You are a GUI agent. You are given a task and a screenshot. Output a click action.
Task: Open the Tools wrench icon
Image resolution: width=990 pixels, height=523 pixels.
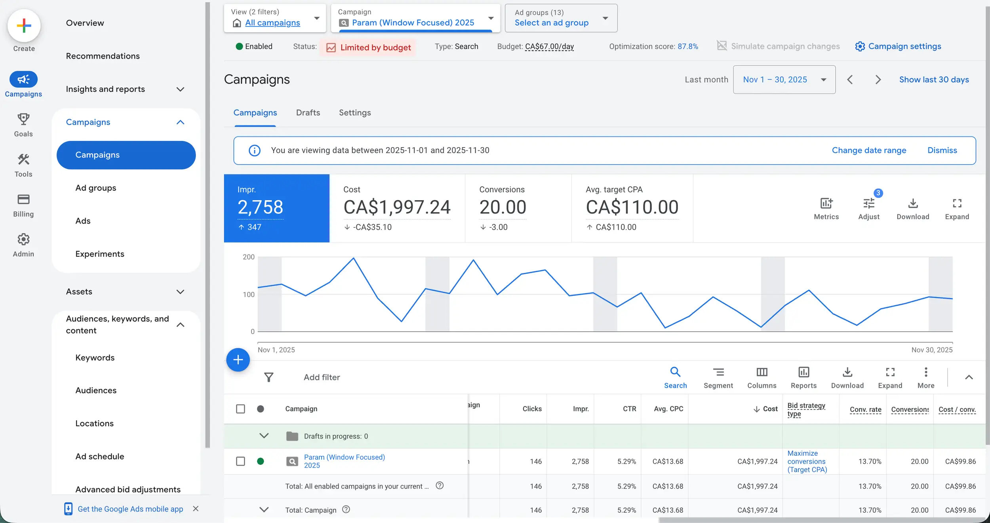23,159
